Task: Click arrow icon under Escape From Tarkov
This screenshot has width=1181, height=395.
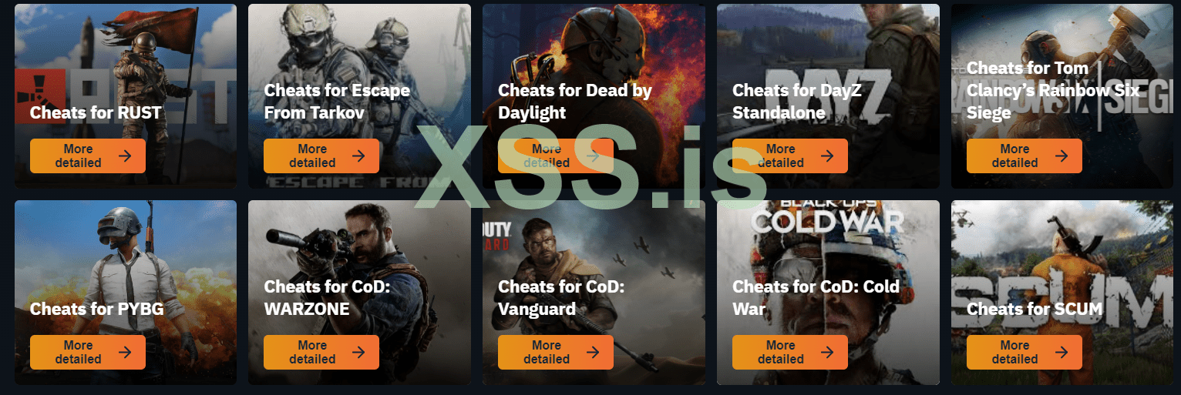Action: pyautogui.click(x=358, y=156)
